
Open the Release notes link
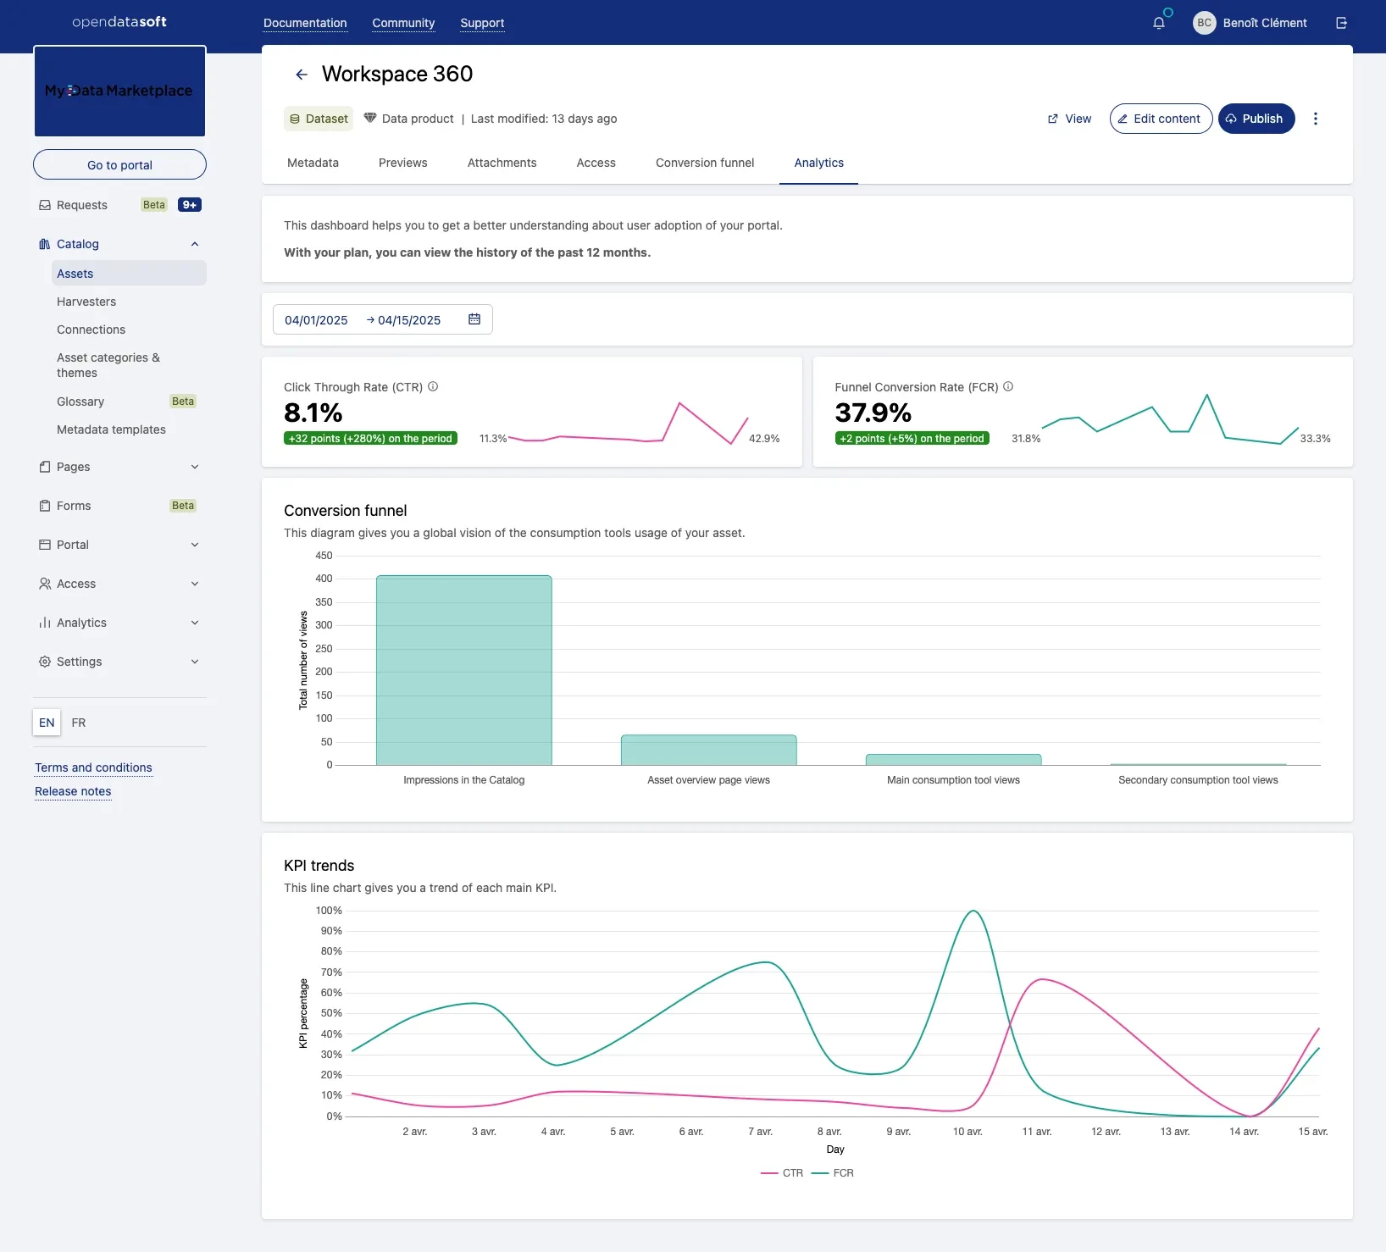click(x=73, y=791)
